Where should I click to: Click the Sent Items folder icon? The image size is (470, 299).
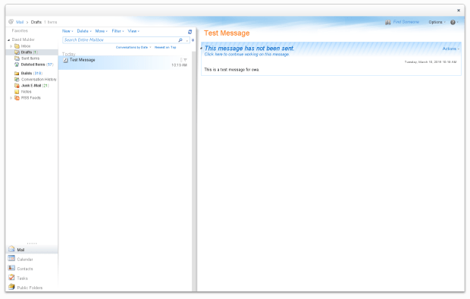pos(17,58)
